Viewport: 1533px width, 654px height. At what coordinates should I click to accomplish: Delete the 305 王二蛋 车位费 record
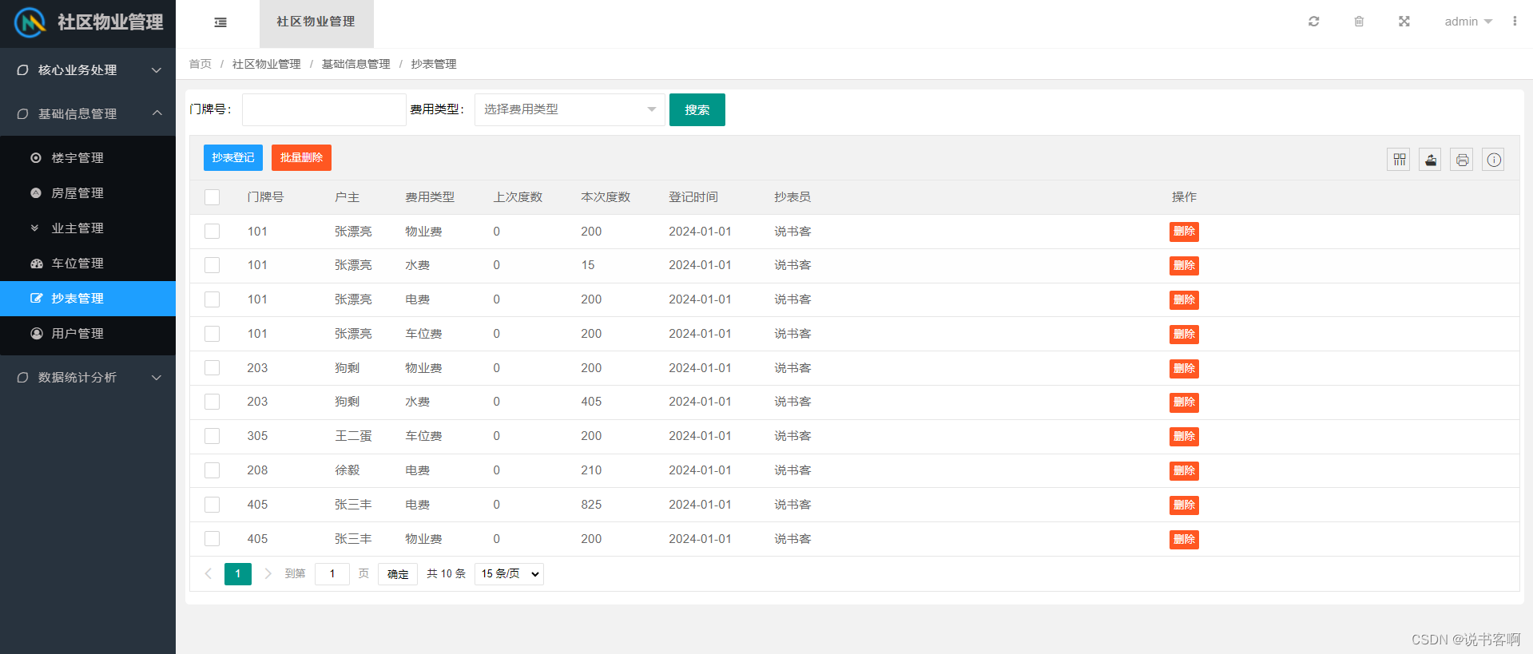pos(1184,437)
